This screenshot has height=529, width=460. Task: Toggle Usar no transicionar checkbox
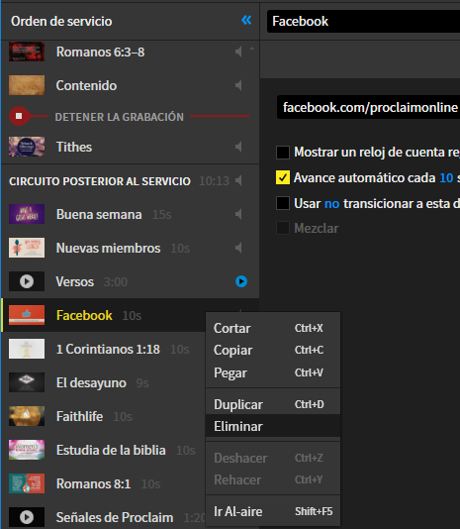(283, 203)
